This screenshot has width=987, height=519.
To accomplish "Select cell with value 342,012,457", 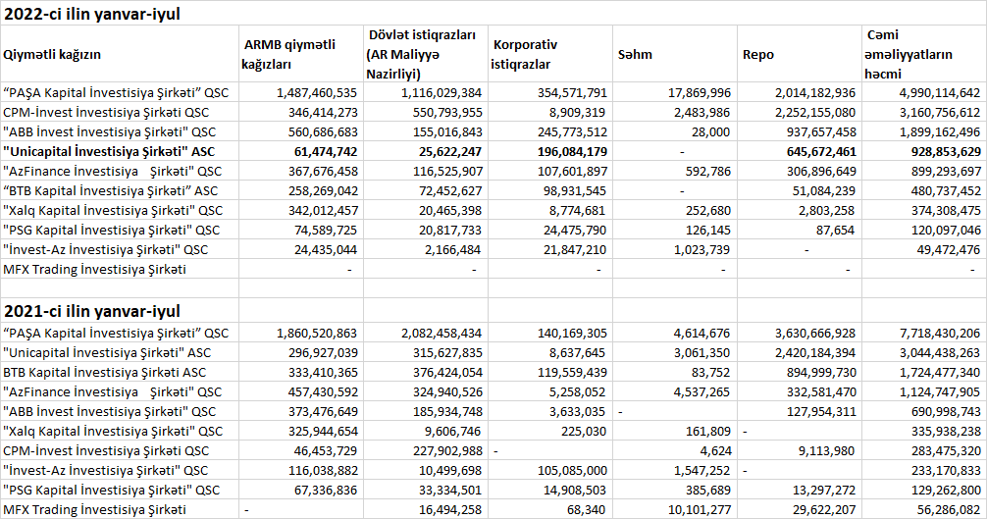I will point(301,210).
